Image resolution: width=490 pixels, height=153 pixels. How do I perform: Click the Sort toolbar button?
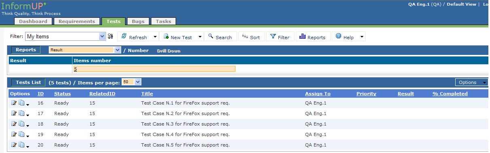point(251,37)
